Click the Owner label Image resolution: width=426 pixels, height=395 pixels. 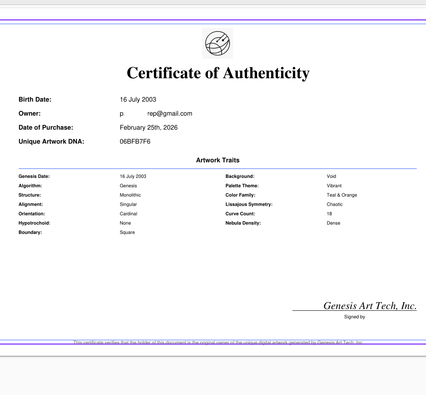[29, 114]
